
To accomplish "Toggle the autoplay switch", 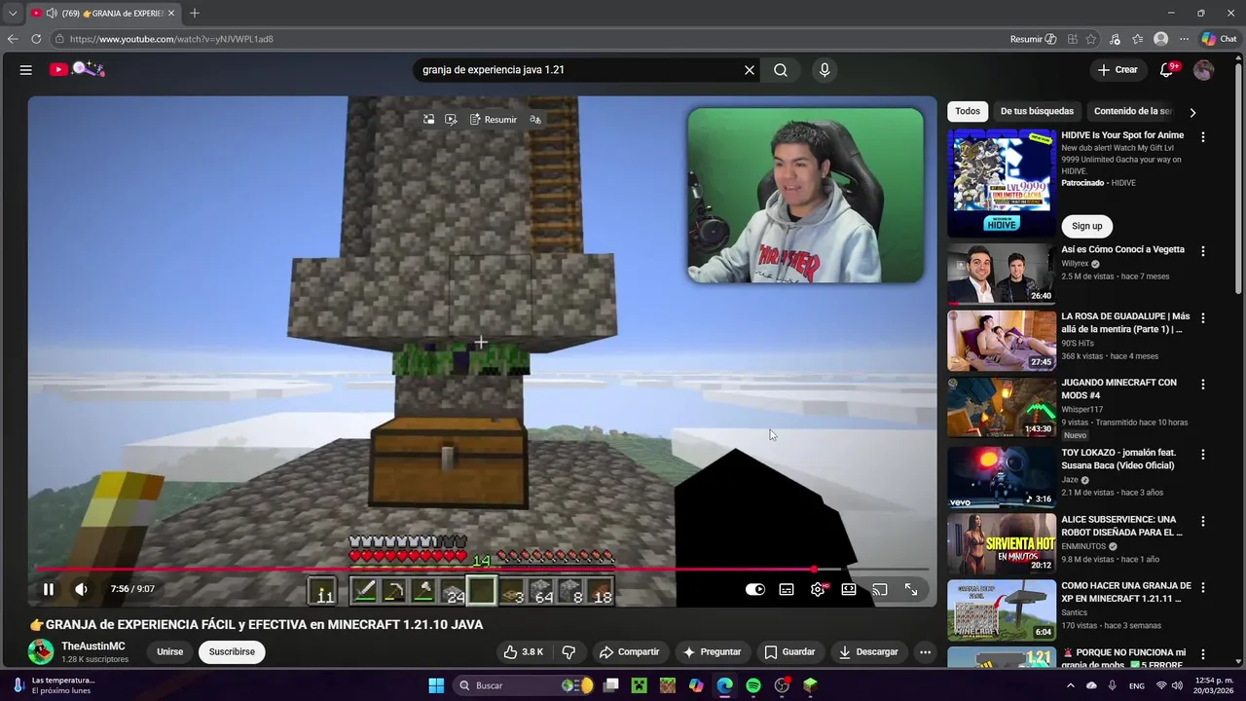I will click(755, 589).
